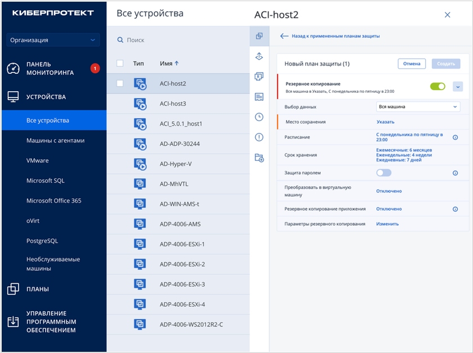
Task: Click the Устройства monitor icon
Action: 13,97
